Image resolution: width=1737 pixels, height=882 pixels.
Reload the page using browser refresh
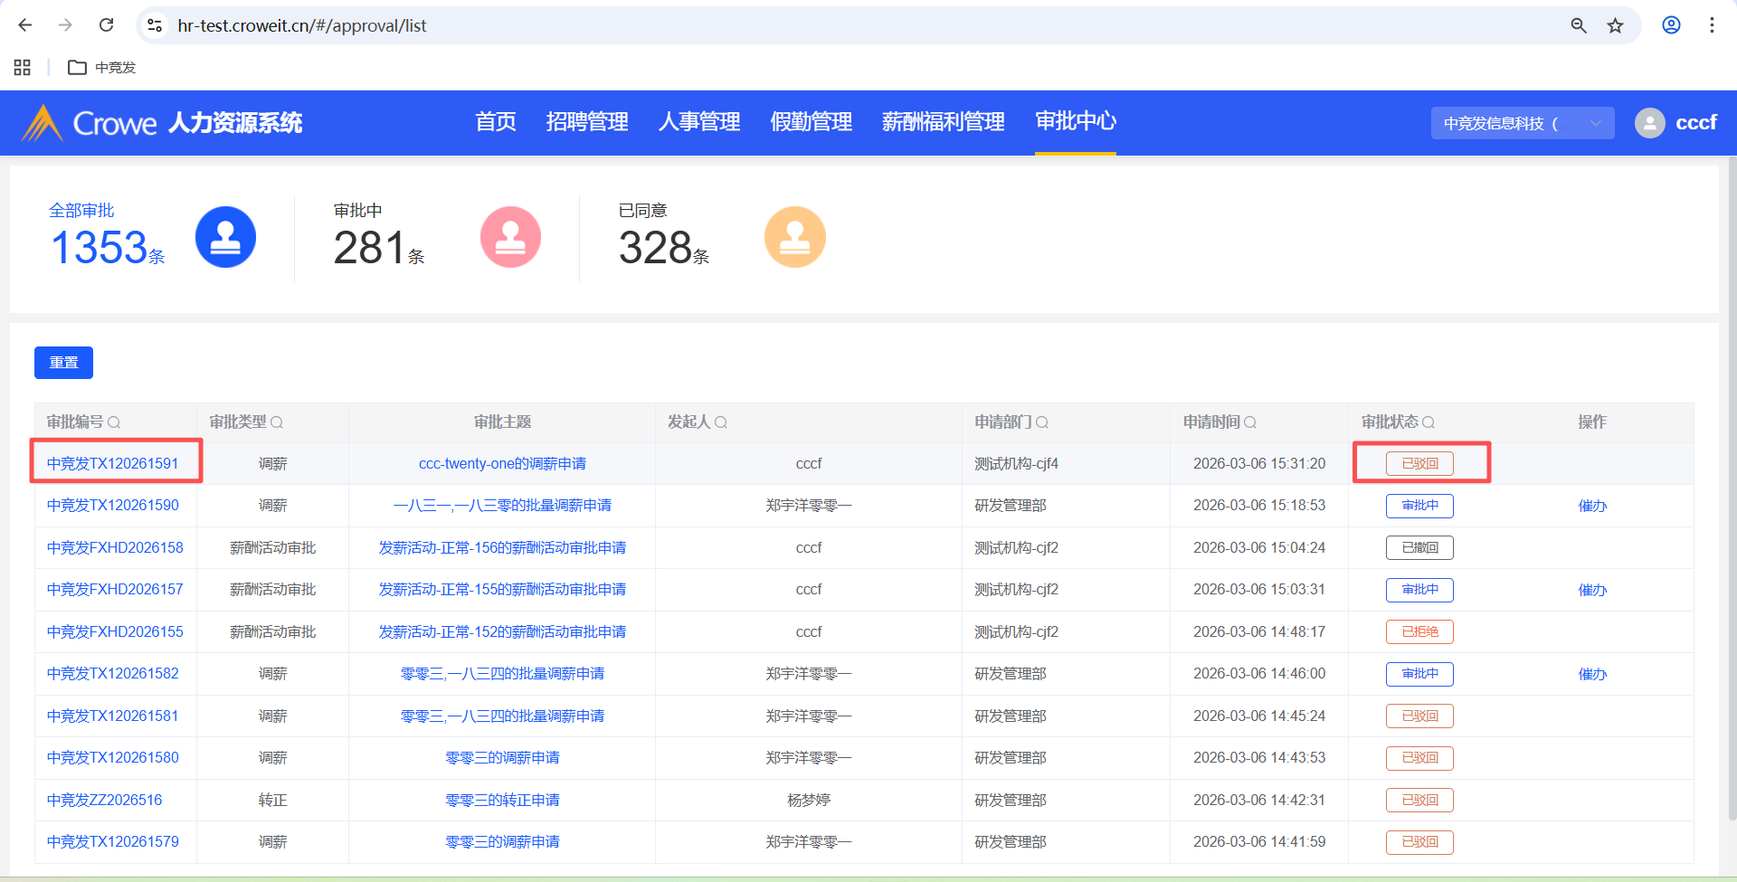point(106,25)
